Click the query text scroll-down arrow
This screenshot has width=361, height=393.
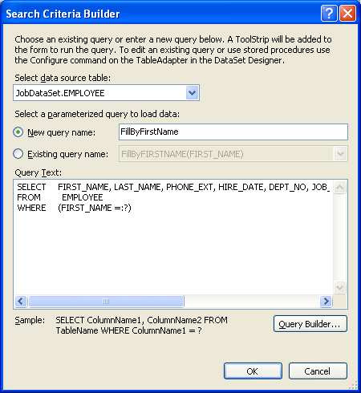339,287
